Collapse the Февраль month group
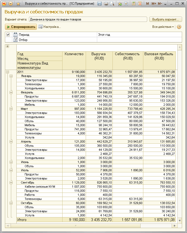 [x=11, y=93]
